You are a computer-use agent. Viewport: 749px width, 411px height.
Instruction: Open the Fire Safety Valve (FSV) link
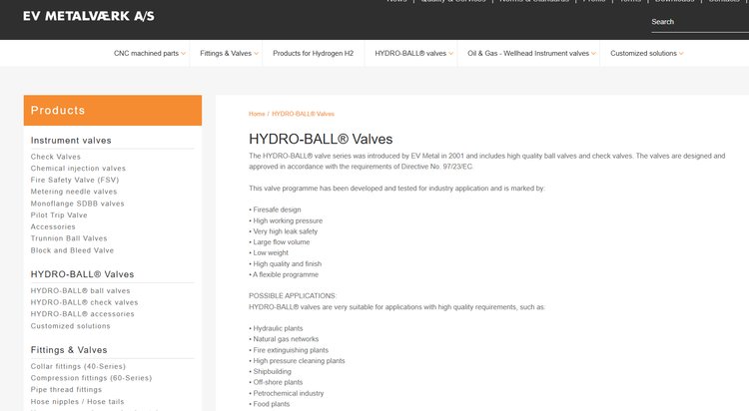click(73, 181)
